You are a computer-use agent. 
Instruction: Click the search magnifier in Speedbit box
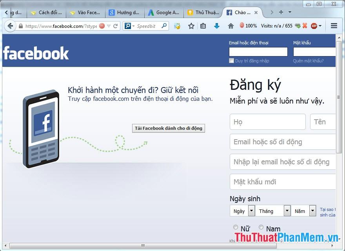164,26
